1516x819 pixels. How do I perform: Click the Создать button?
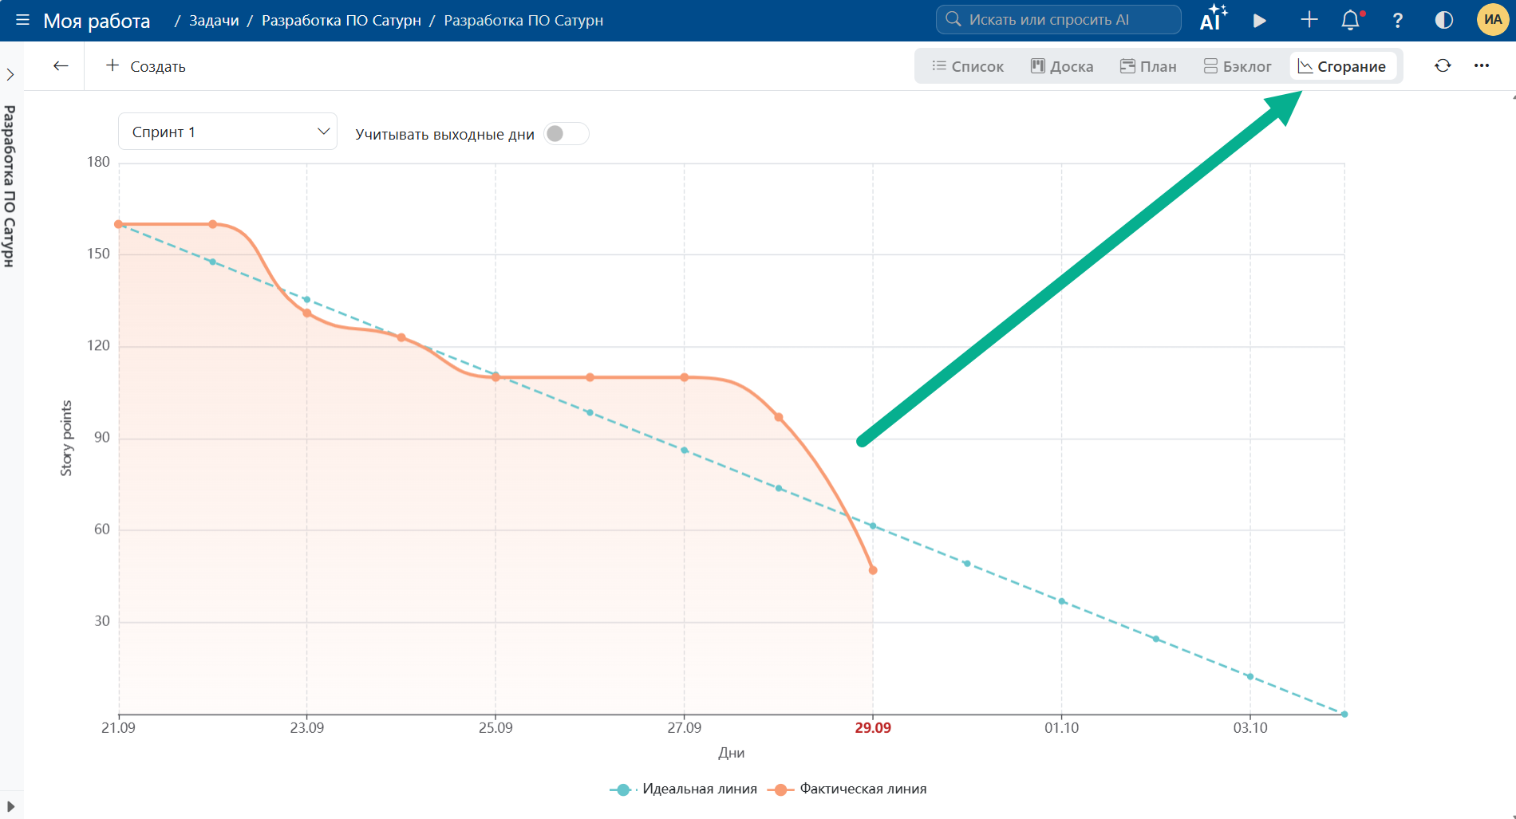click(x=146, y=66)
